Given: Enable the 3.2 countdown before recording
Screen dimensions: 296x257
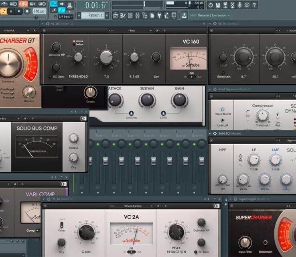Looking at the screenshot, I should [x=23, y=4].
